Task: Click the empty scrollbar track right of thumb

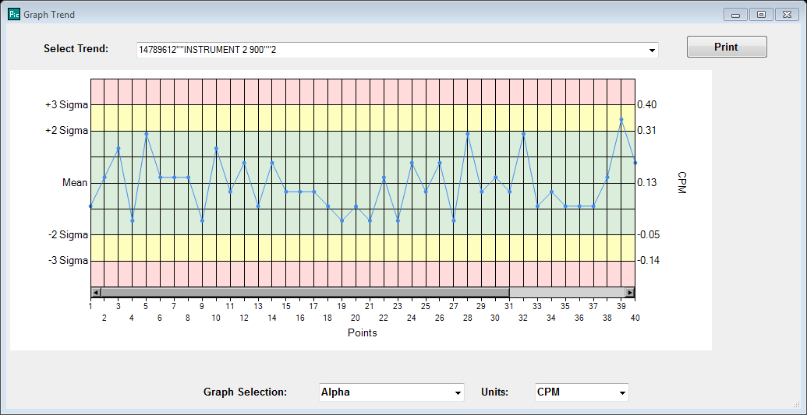Action: coord(567,292)
